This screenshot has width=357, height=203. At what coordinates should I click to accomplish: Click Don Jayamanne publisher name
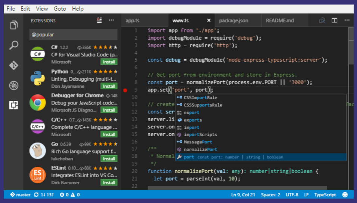point(68,86)
